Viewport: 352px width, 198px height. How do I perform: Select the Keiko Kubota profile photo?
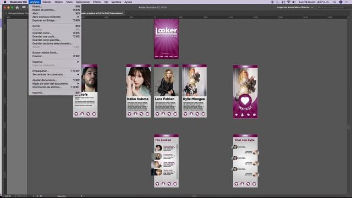(138, 82)
